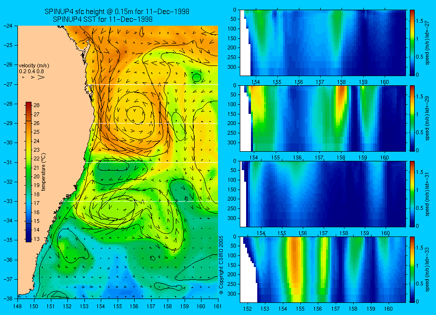Click the 300 depth tick on the lat=-27 section
This screenshot has width=436, height=315.
[232, 67]
